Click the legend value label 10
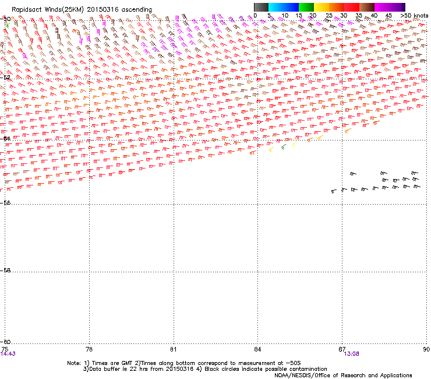 point(285,16)
